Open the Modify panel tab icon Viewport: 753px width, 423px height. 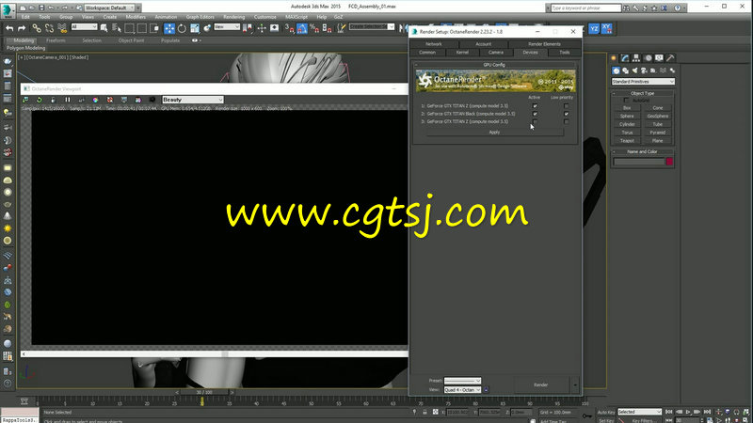pyautogui.click(x=625, y=58)
